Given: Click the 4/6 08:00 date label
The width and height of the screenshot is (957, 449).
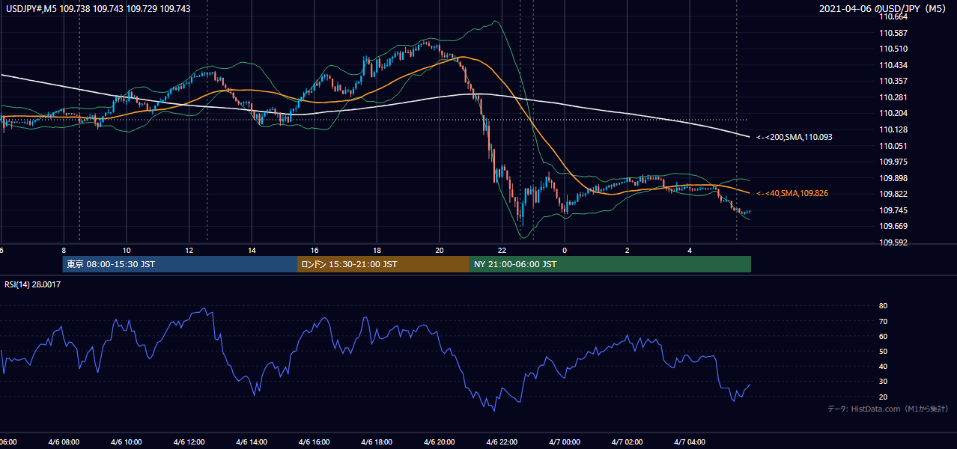Looking at the screenshot, I should click(64, 442).
